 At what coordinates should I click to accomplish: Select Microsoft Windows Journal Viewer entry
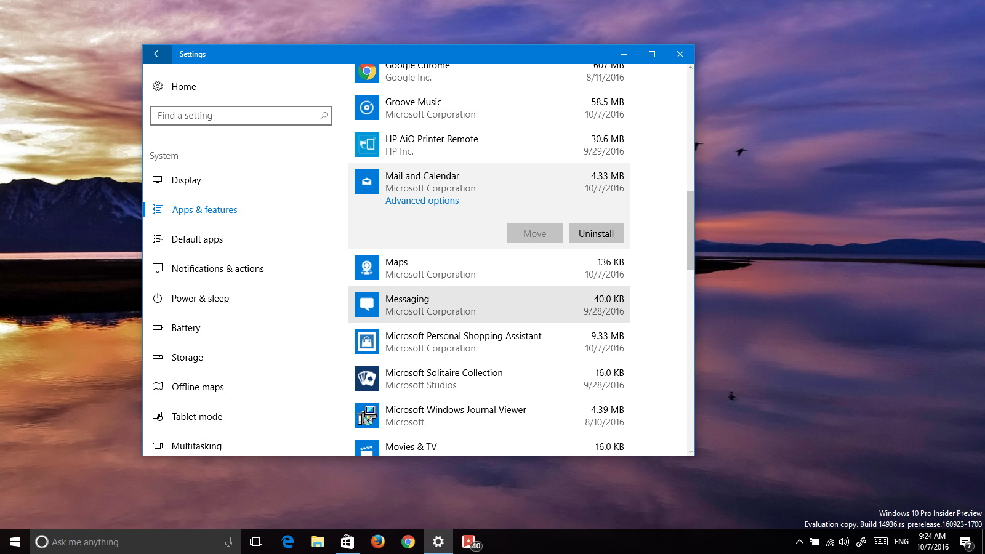pyautogui.click(x=489, y=415)
